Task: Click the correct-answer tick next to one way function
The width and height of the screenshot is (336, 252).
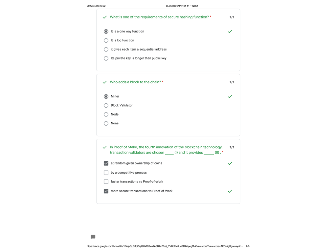Action: point(230,31)
